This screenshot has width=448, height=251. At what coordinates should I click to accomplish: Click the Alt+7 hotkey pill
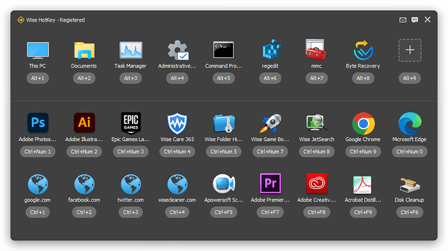[x=316, y=78]
